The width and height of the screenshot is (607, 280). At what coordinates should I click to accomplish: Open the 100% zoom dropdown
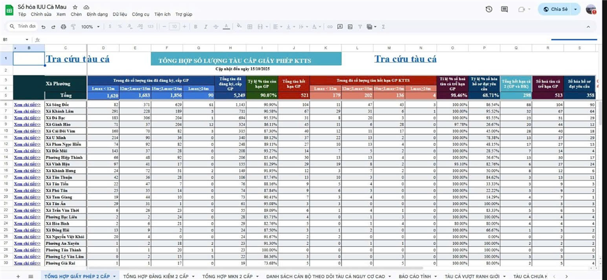(x=90, y=27)
